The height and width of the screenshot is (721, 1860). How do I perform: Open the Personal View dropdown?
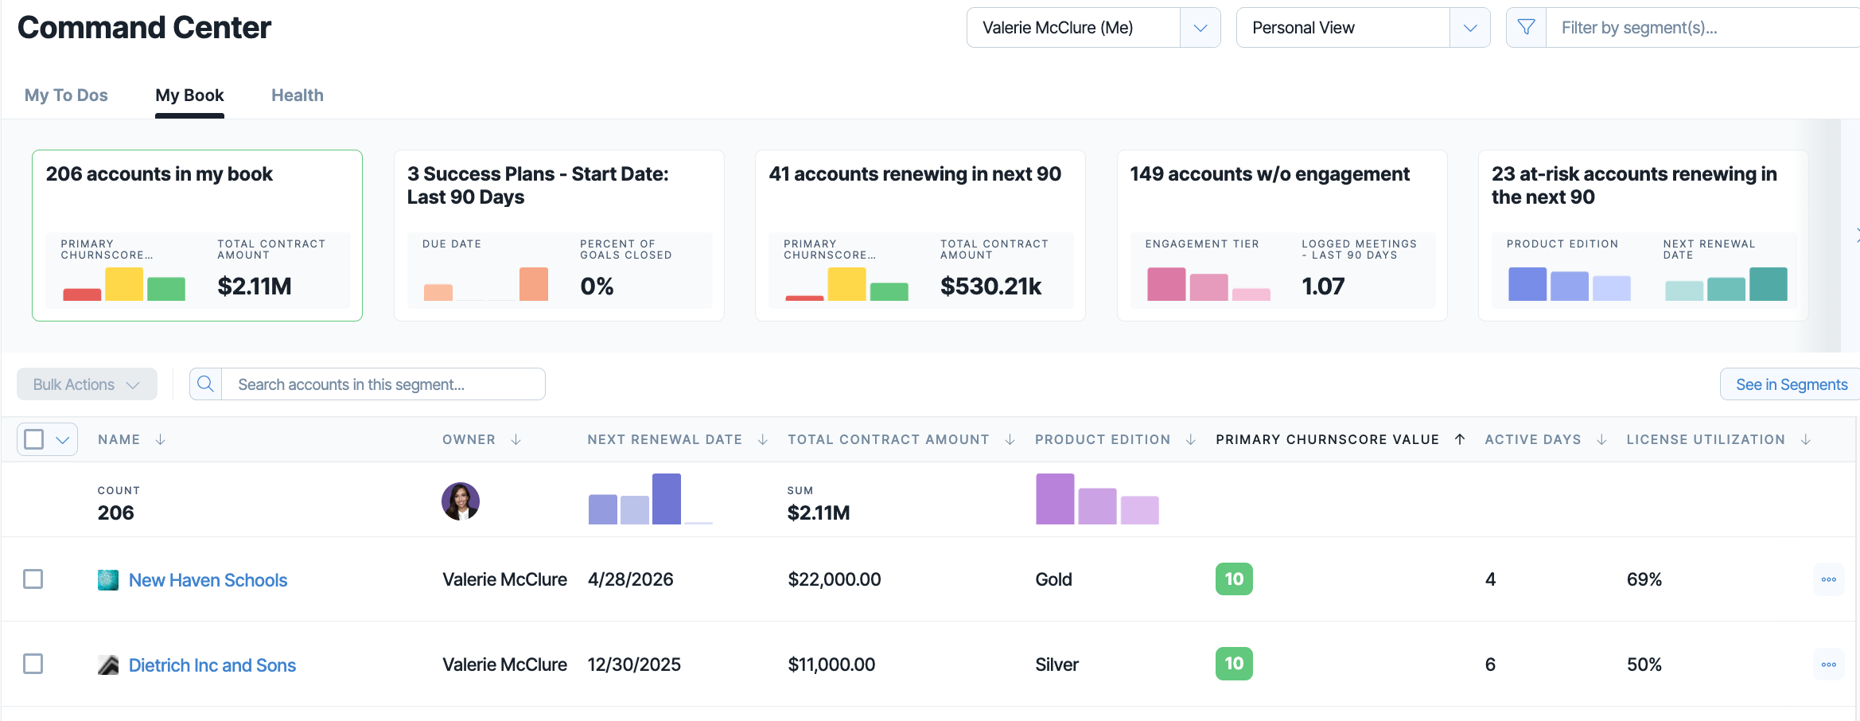(x=1470, y=28)
